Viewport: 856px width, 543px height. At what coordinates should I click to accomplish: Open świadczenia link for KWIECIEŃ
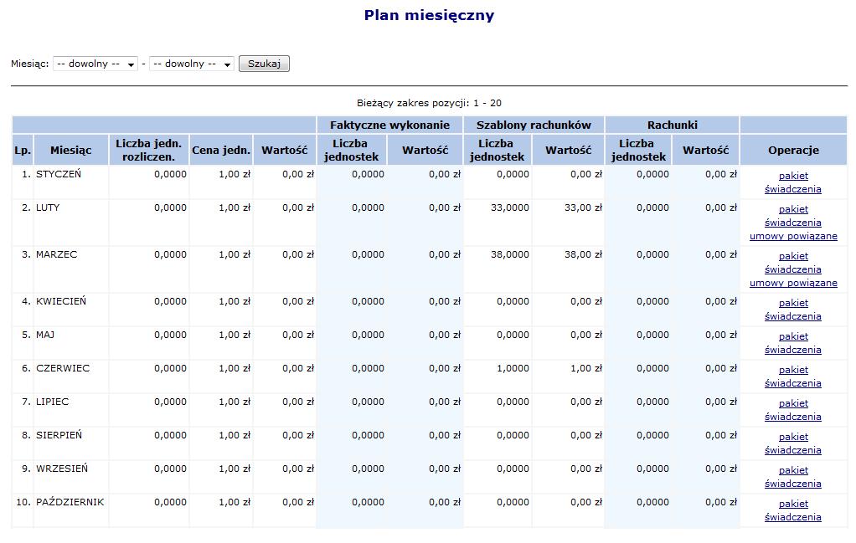792,316
